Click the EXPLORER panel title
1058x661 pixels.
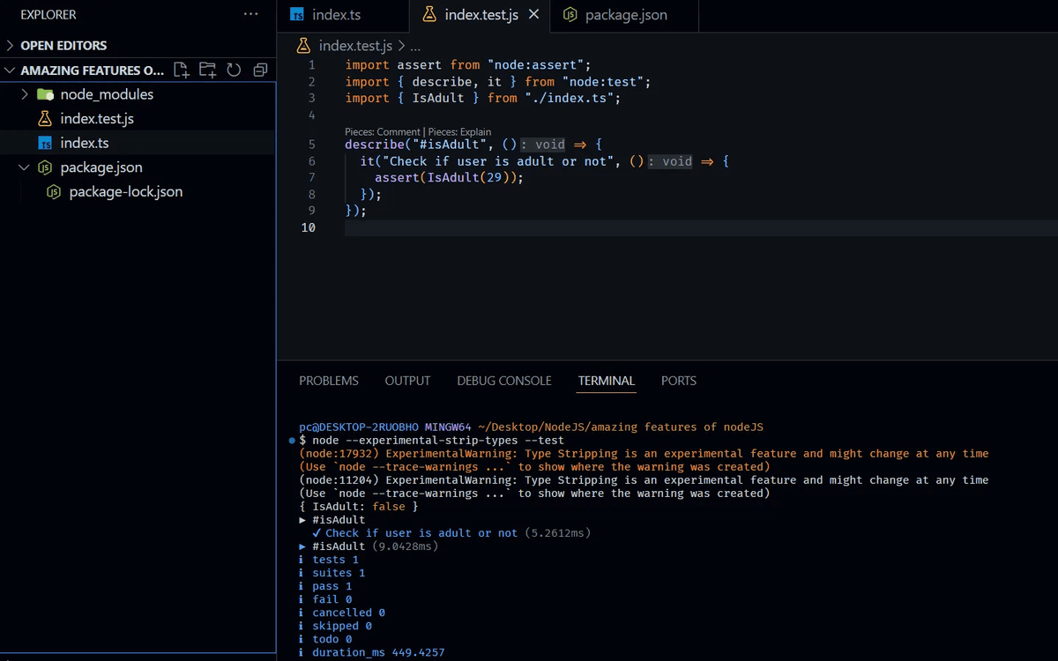[48, 15]
